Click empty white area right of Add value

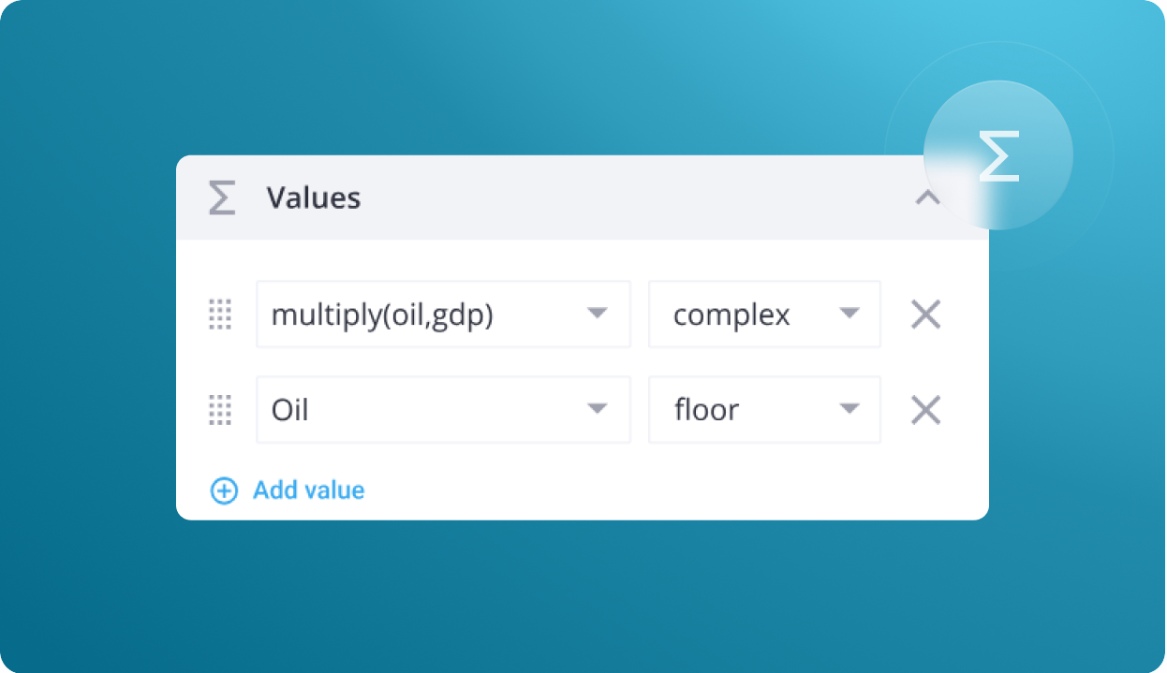click(674, 490)
